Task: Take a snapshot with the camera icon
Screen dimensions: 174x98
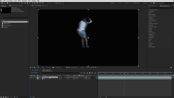Action: pyautogui.click(x=53, y=68)
